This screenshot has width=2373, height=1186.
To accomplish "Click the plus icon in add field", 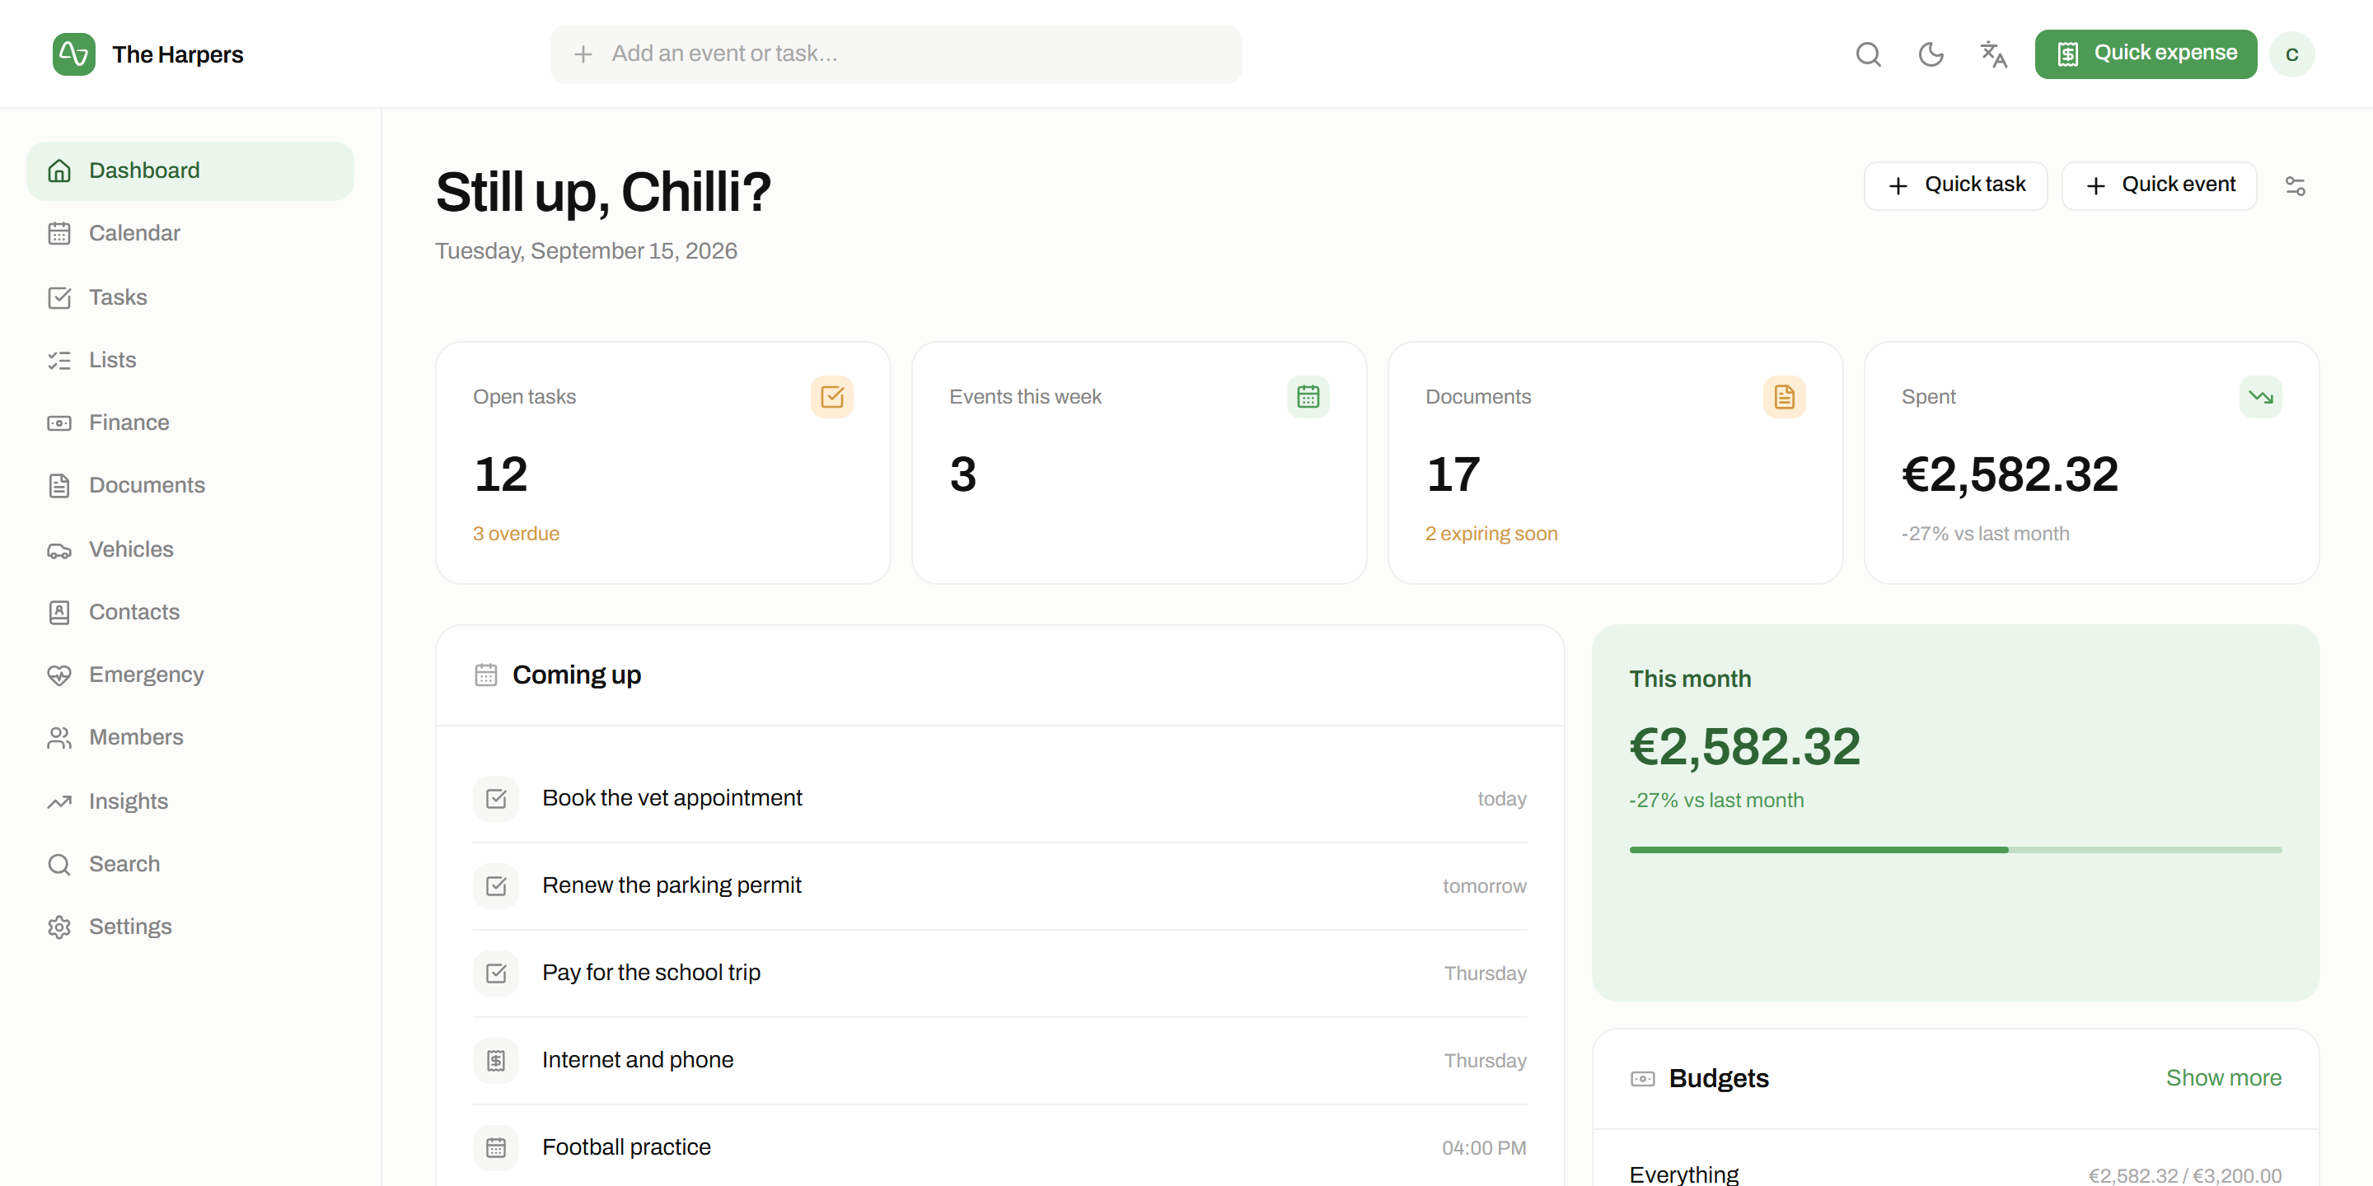I will pyautogui.click(x=583, y=54).
